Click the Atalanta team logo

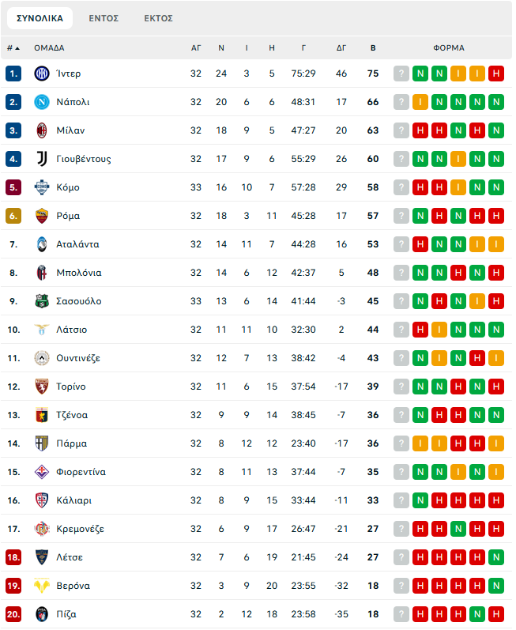pyautogui.click(x=42, y=244)
